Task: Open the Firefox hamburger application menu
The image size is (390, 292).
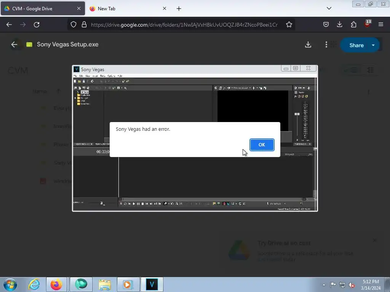Action: (381, 24)
